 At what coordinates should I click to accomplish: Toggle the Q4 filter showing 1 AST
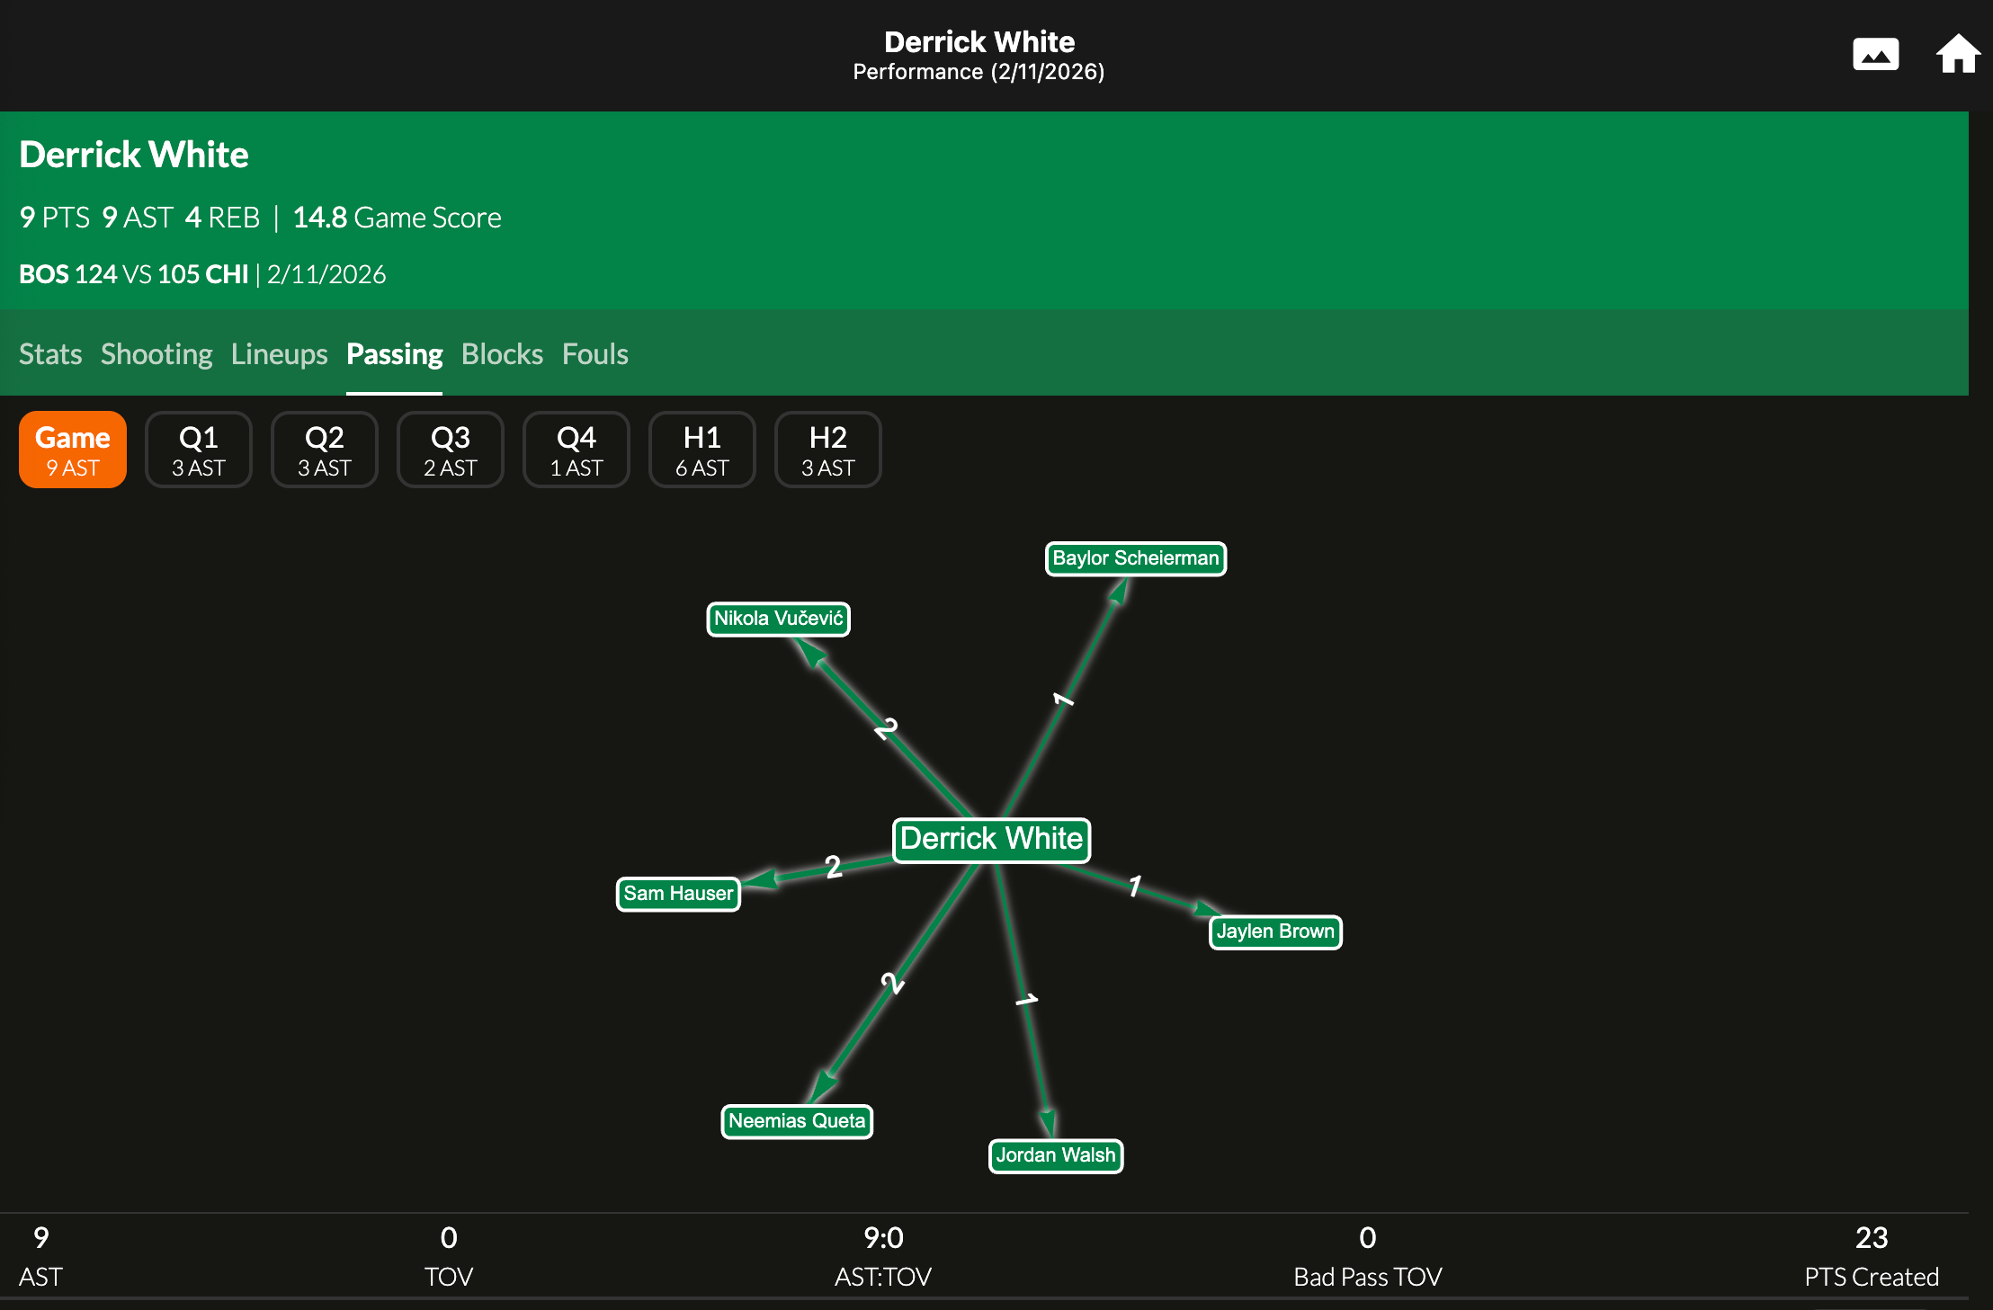576,450
